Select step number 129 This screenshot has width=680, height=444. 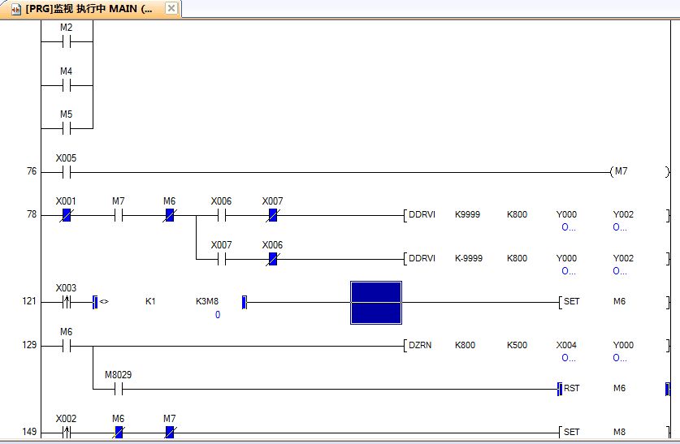pos(29,345)
